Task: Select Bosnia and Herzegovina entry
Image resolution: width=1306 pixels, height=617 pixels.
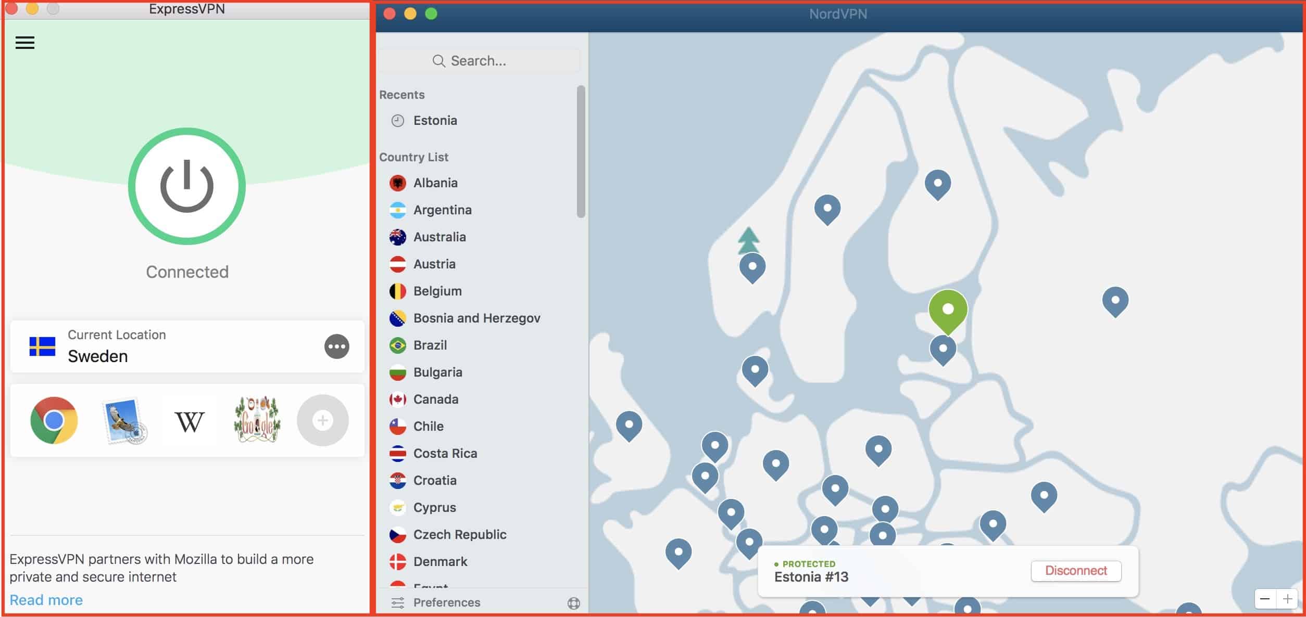Action: coord(476,318)
